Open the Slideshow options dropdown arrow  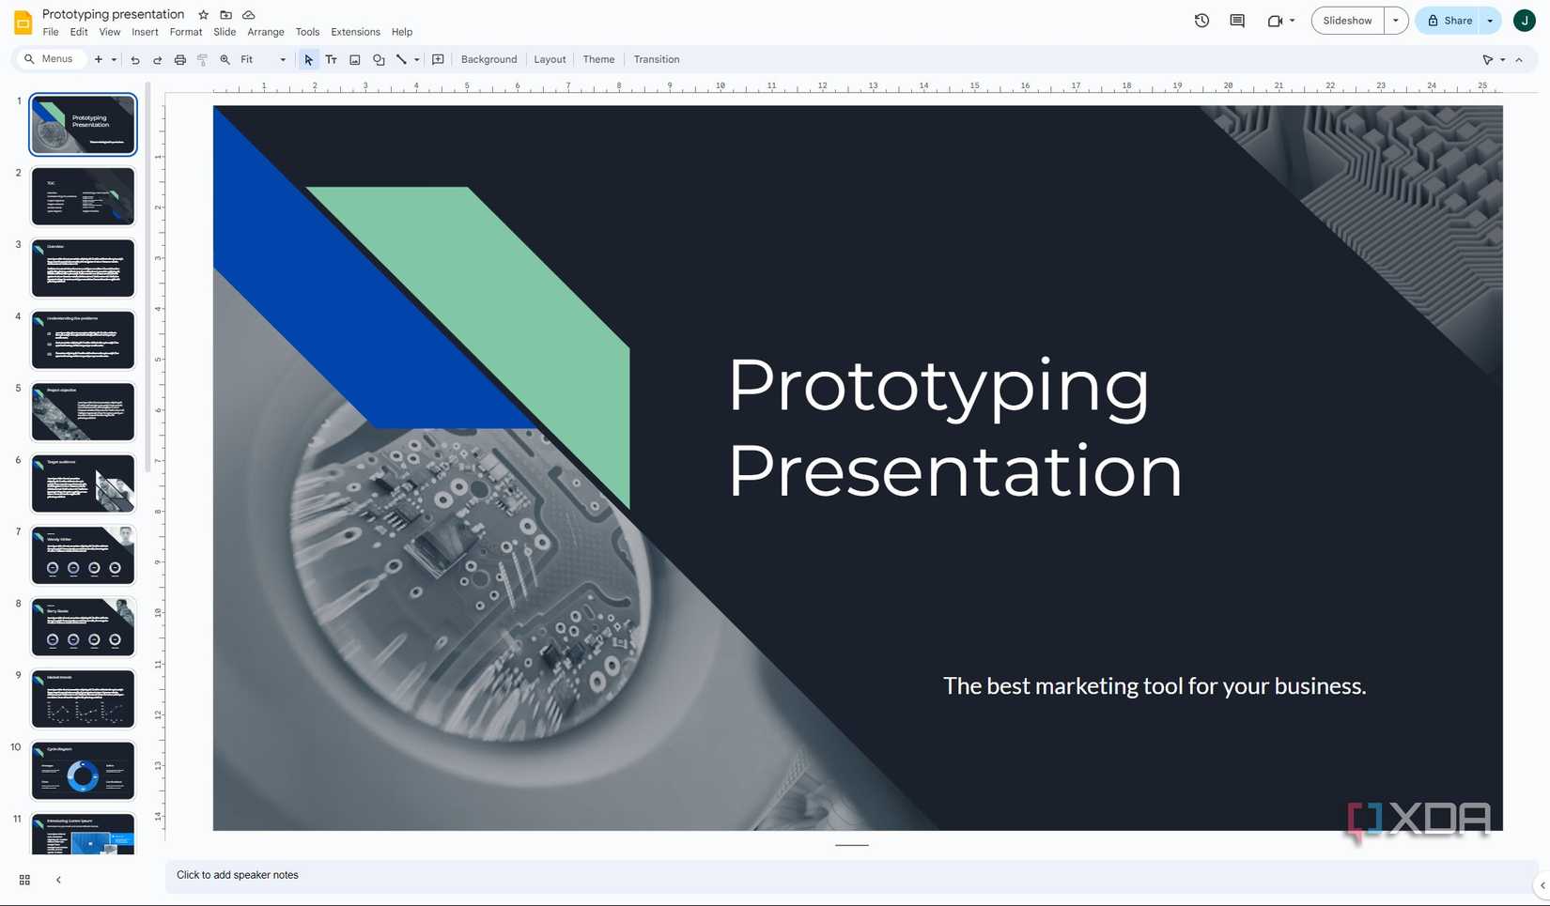1394,20
